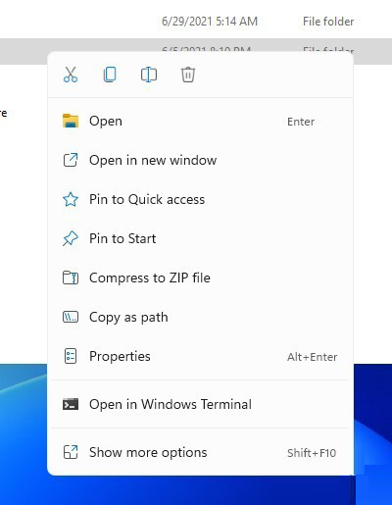Click the Delete trash can icon
Image resolution: width=392 pixels, height=505 pixels.
tap(188, 75)
